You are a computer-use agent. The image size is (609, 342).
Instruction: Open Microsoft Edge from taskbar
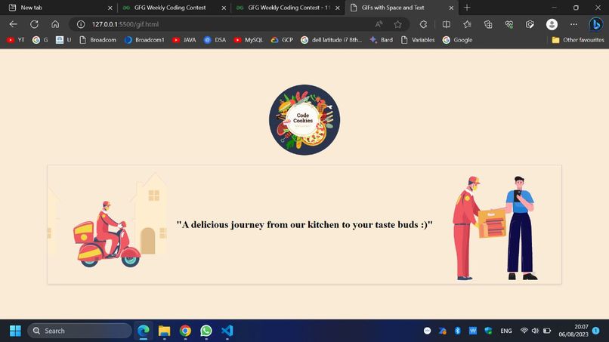coord(144,331)
